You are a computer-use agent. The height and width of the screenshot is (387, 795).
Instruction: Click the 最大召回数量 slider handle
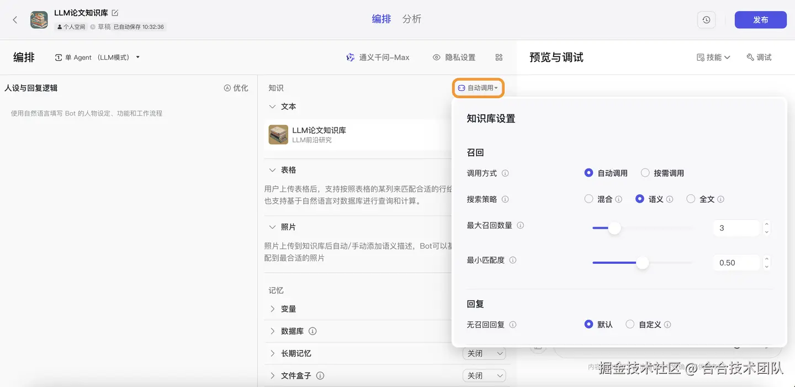(x=614, y=228)
